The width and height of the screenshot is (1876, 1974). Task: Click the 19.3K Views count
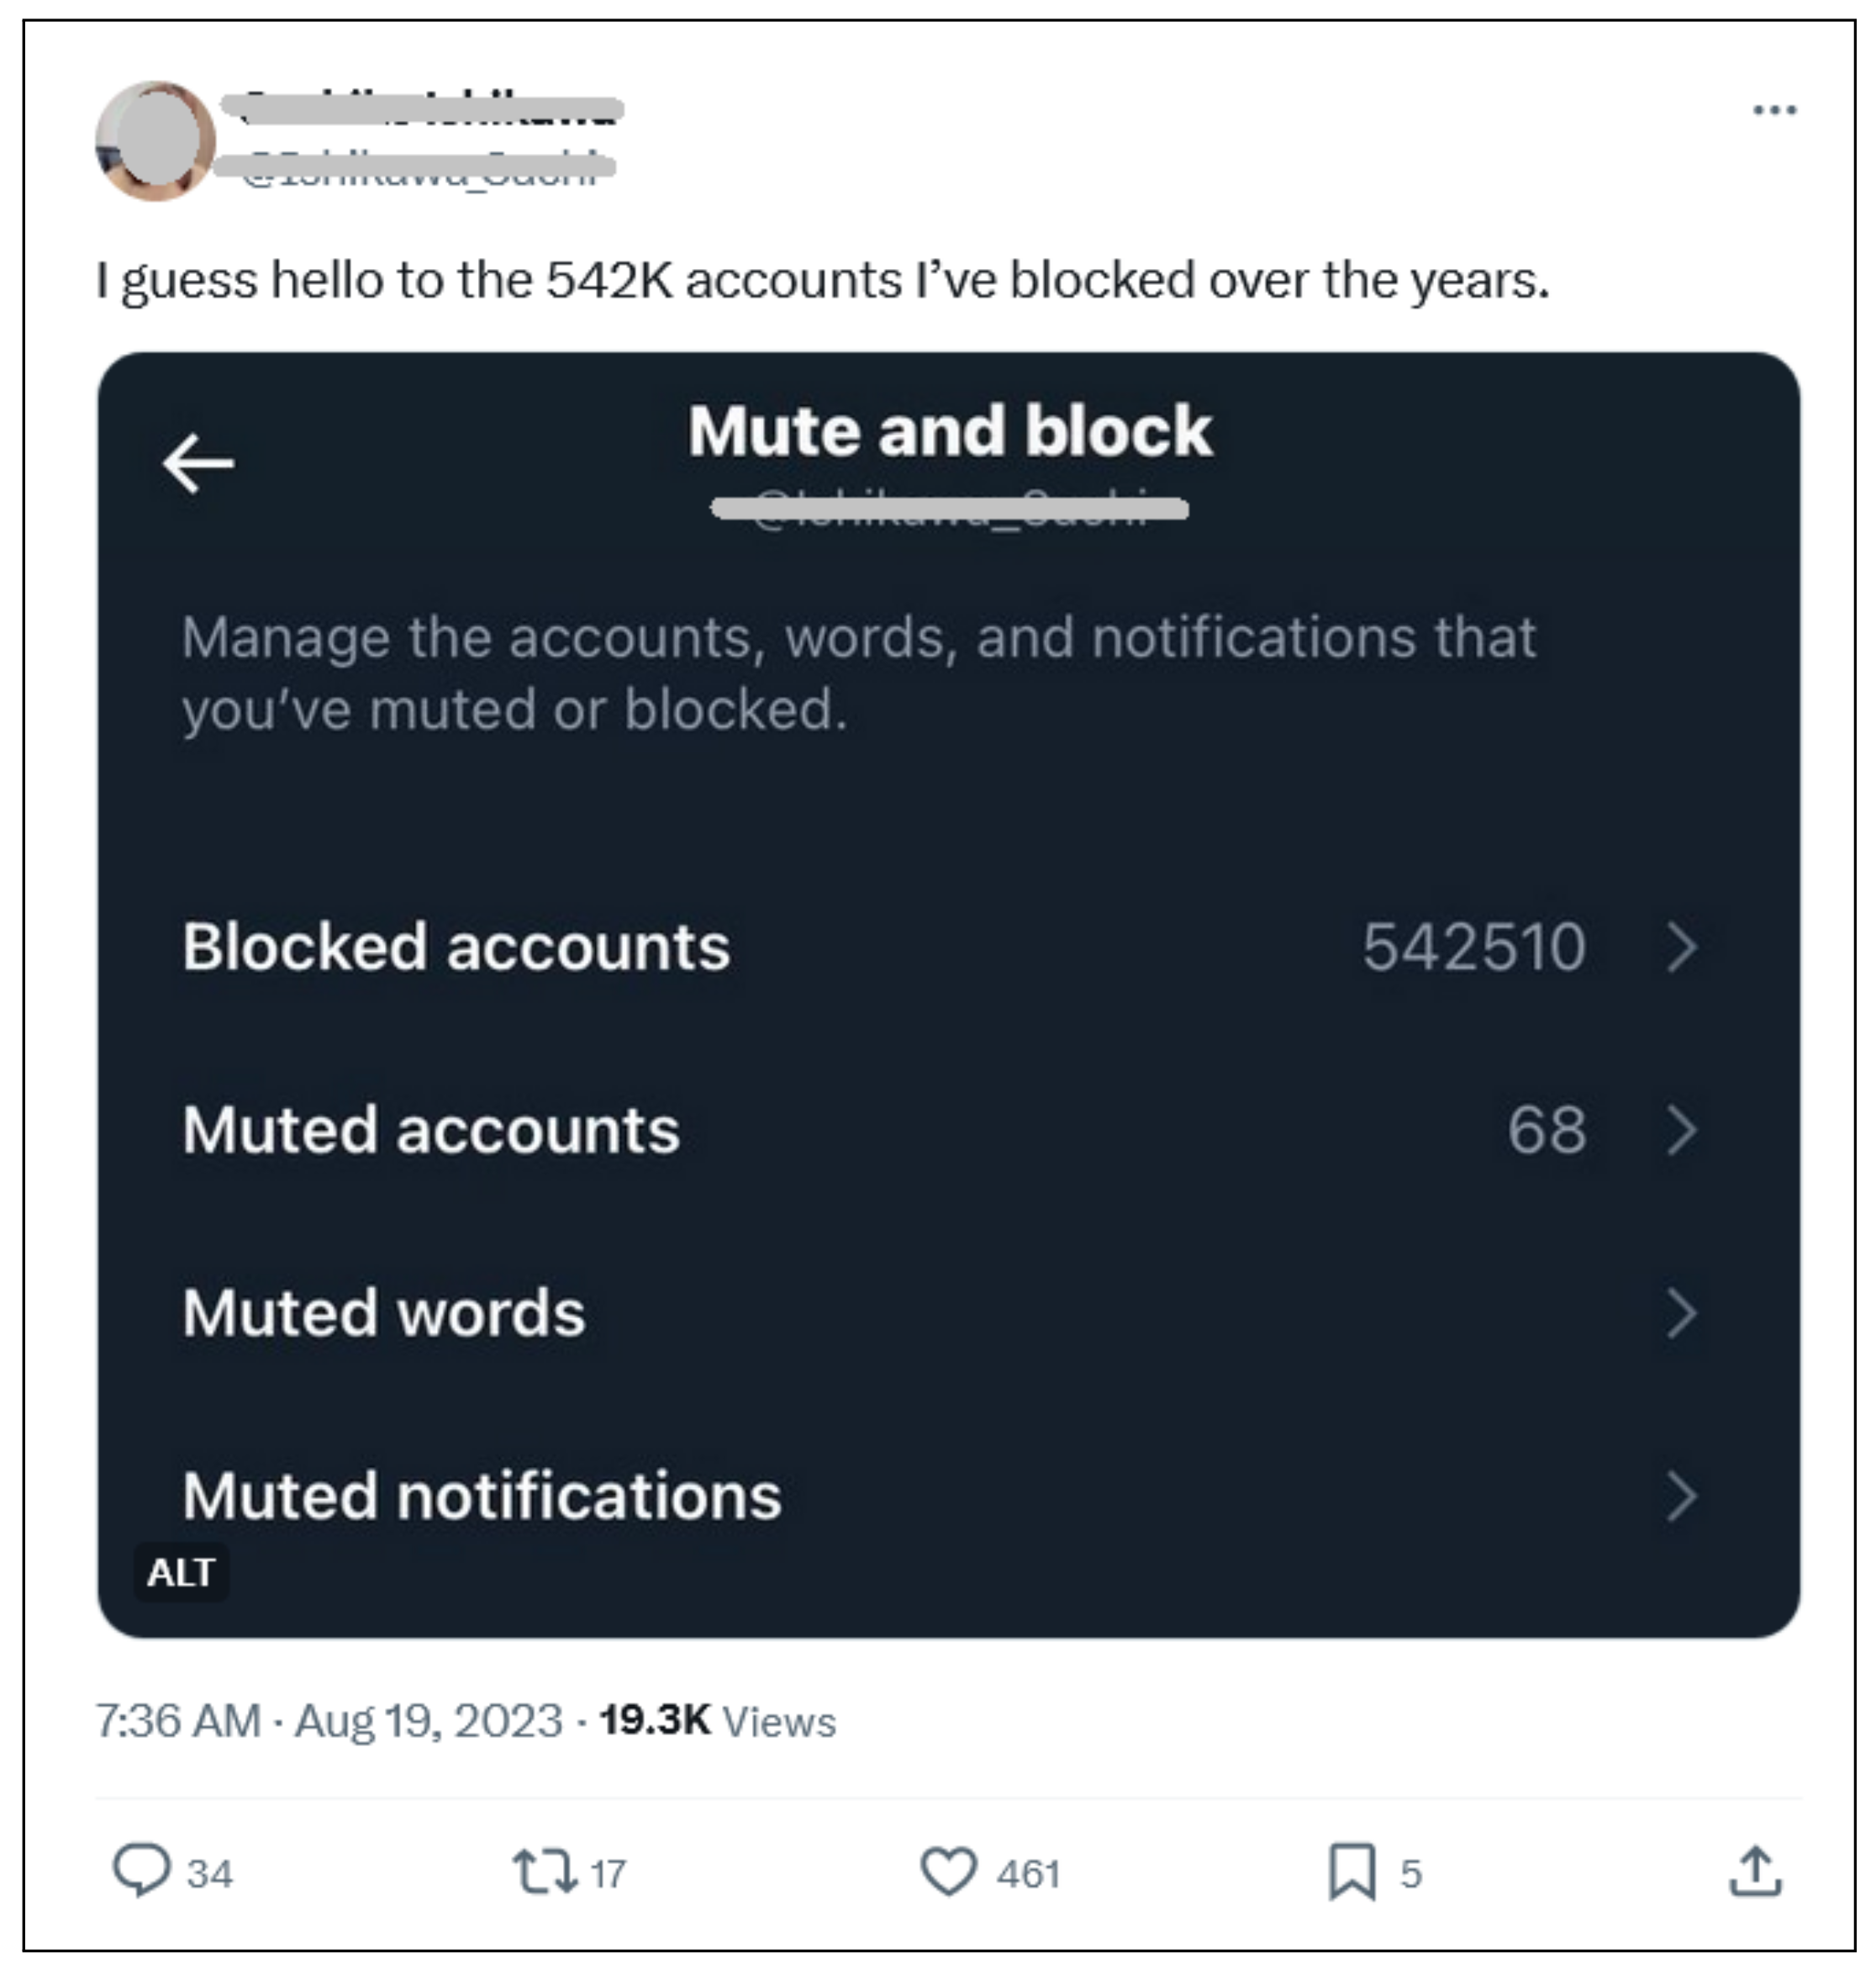coord(717,1721)
